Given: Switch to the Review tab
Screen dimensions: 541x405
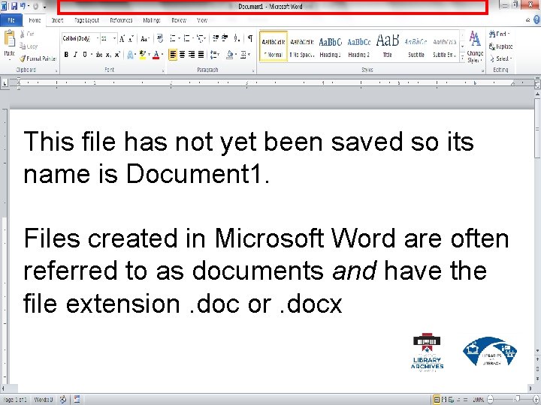Looking at the screenshot, I should pyautogui.click(x=179, y=20).
